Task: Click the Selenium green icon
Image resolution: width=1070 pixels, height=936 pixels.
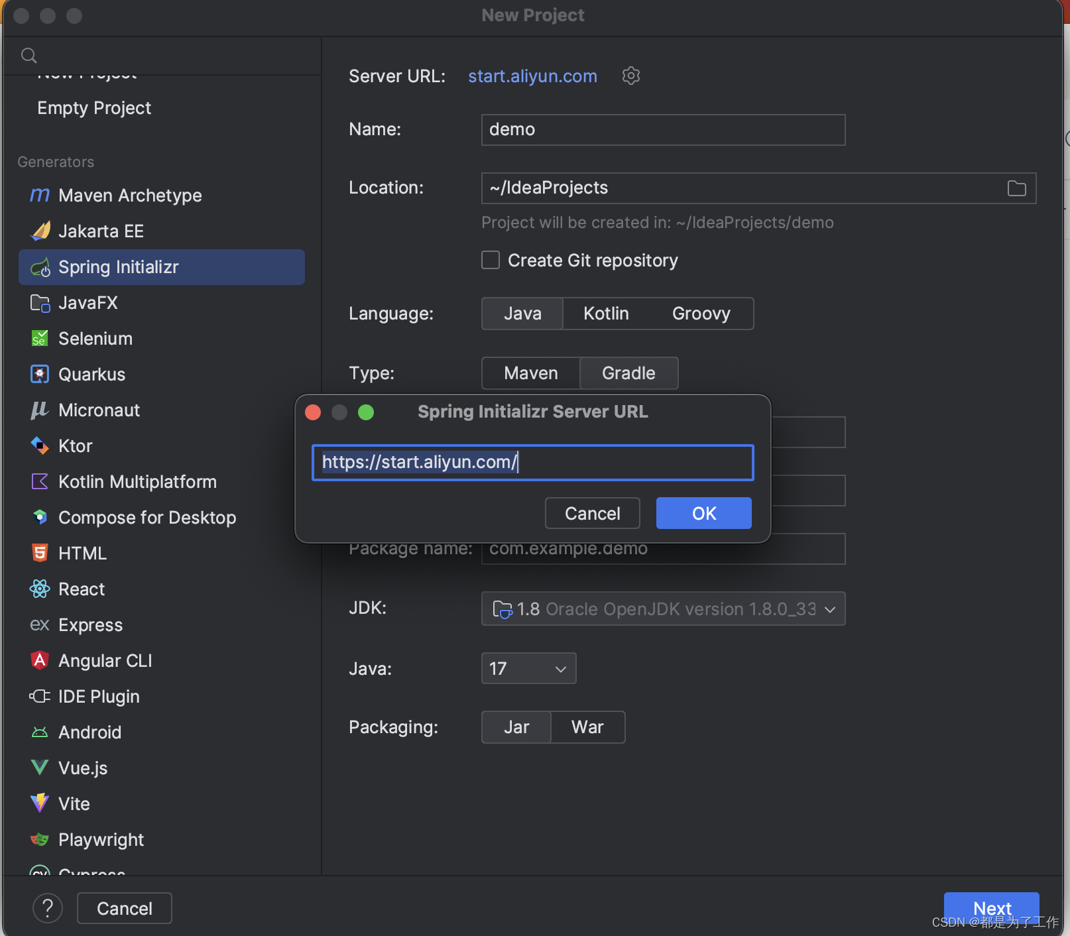Action: click(40, 339)
